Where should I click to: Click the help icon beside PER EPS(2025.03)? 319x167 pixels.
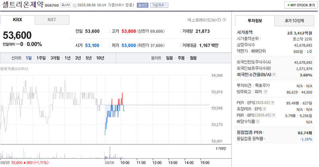(x=273, y=103)
